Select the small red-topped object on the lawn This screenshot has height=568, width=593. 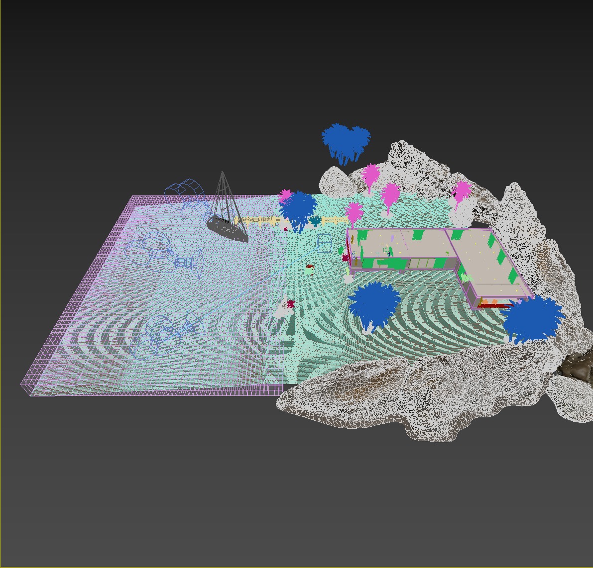point(310,270)
